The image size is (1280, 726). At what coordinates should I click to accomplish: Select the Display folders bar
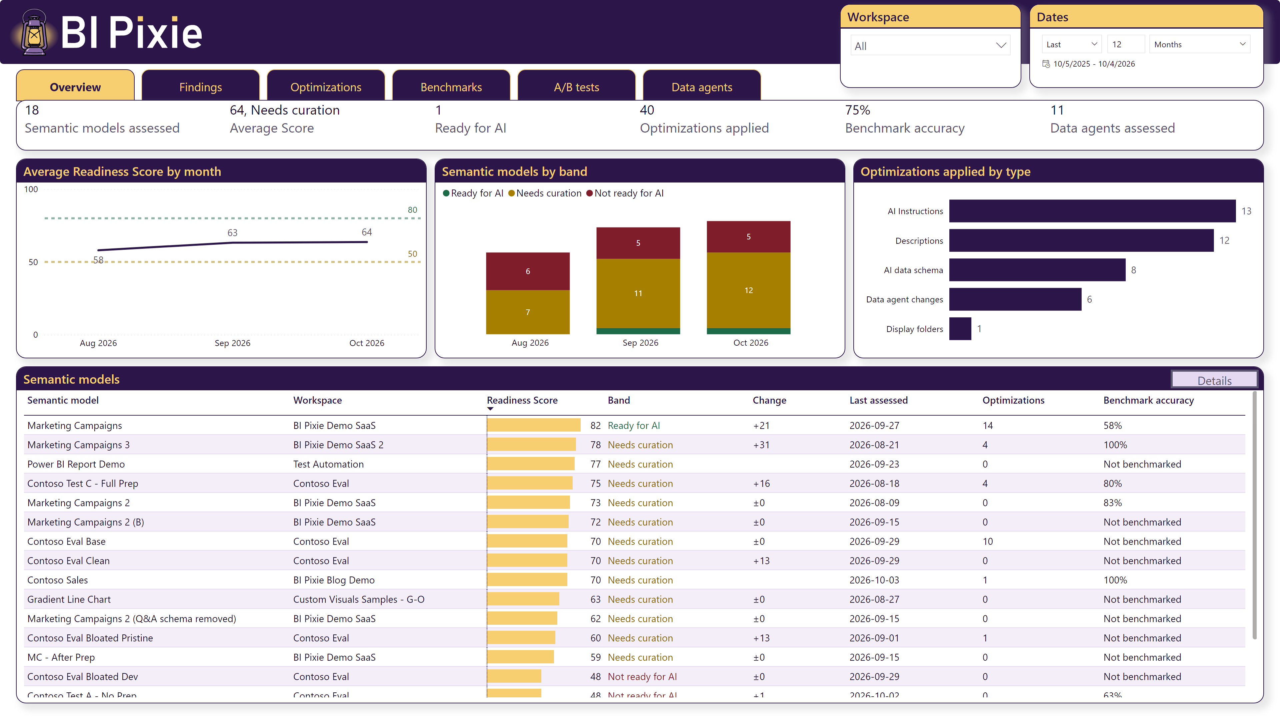pos(960,329)
